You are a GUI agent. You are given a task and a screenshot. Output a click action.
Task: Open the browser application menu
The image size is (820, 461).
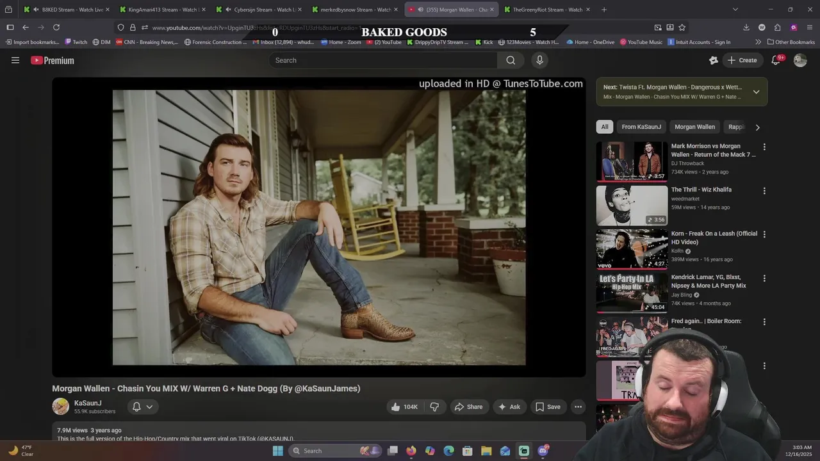(x=810, y=28)
